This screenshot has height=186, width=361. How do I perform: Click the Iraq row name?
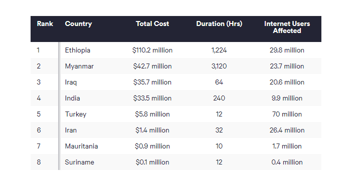click(x=71, y=82)
